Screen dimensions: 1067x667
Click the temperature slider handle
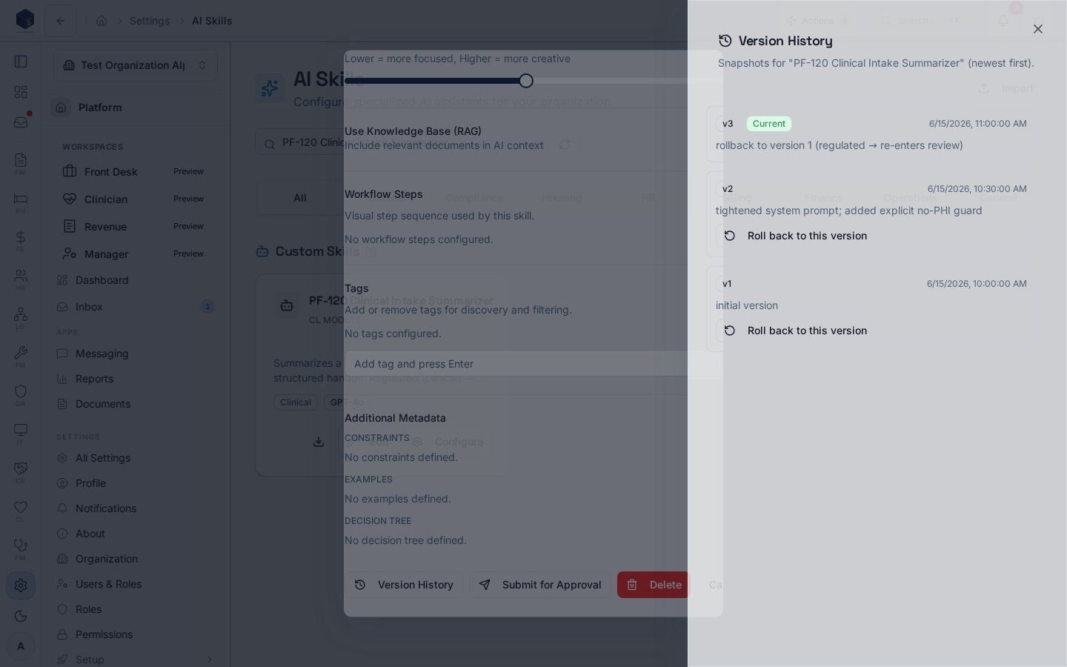point(526,81)
